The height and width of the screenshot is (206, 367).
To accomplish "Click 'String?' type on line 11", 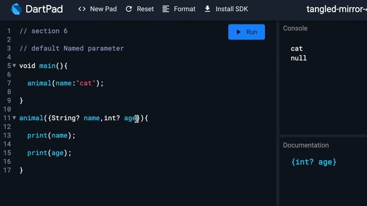I will (65, 118).
